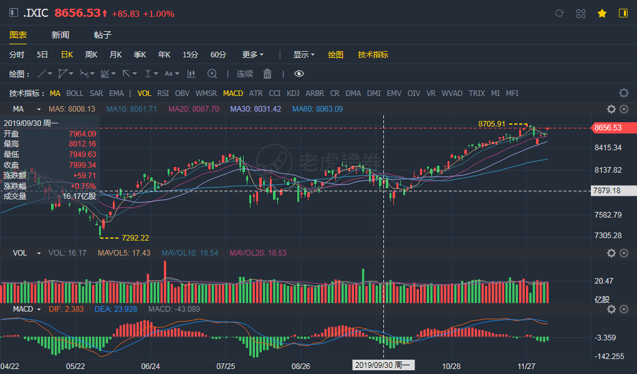Close the VOL indicator panel

pyautogui.click(x=623, y=253)
